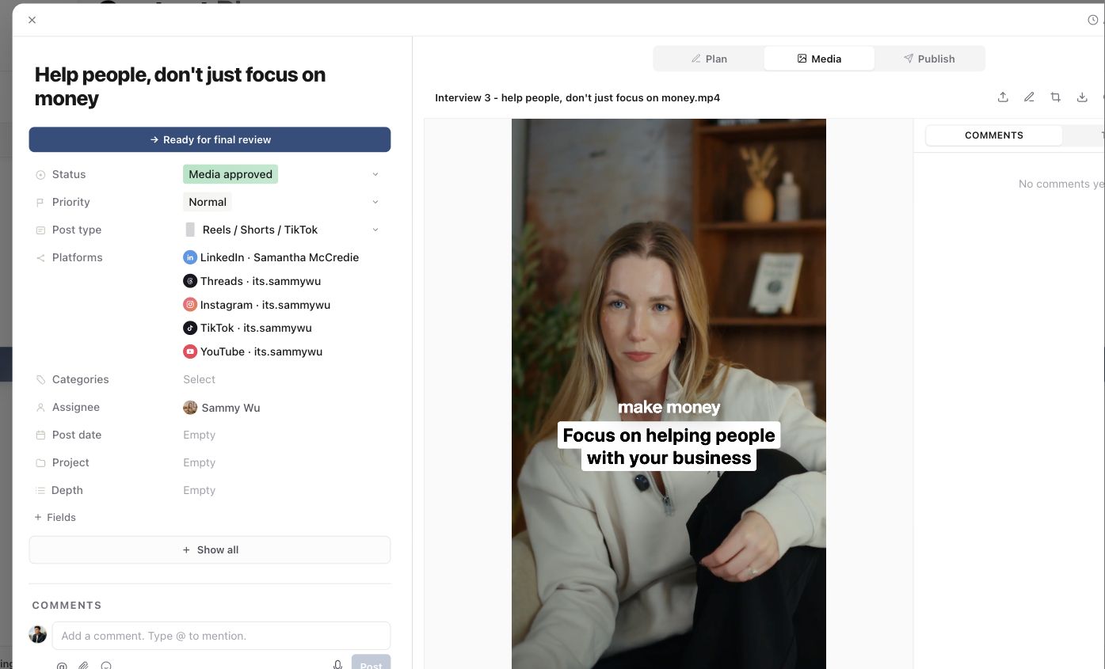Switch to the Media tab
The width and height of the screenshot is (1105, 669).
(x=819, y=59)
